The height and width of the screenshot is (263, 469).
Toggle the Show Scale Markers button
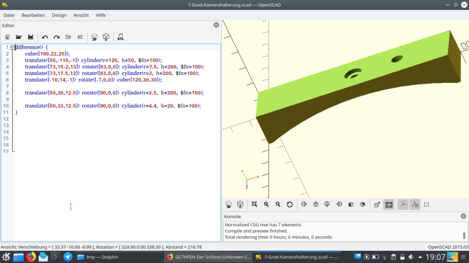click(x=415, y=204)
